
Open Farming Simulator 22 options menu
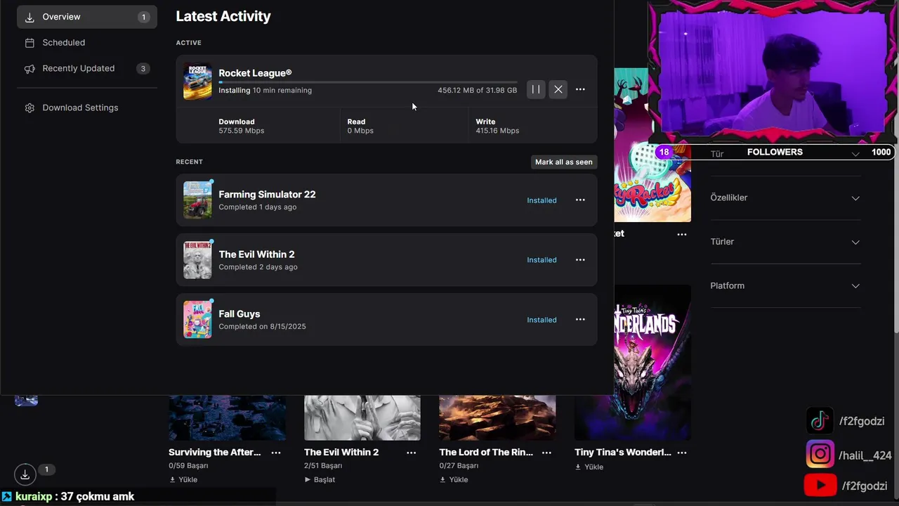[x=580, y=200]
